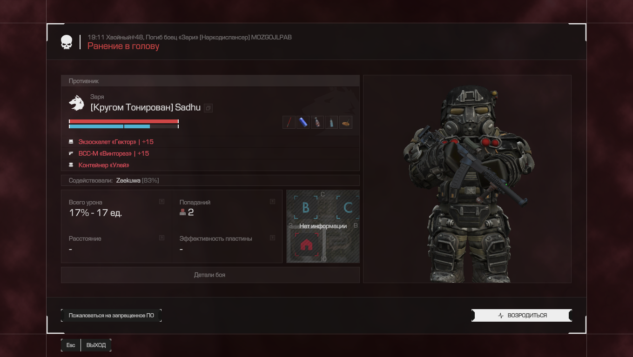Click container icon beside Контейнер «Улей»
633x357 pixels.
[71, 165]
